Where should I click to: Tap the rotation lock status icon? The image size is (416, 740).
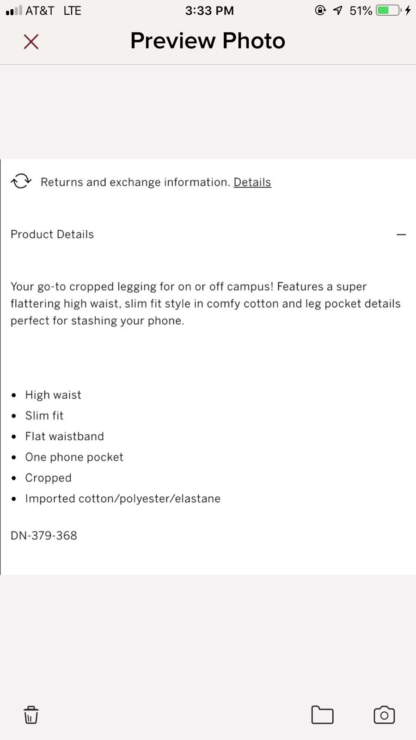[x=320, y=10]
